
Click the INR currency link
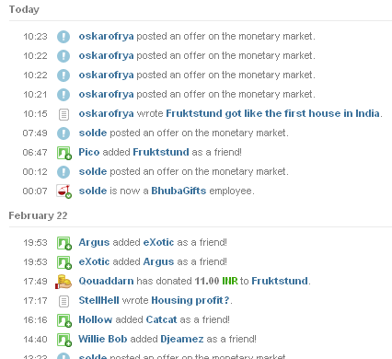[x=230, y=281]
